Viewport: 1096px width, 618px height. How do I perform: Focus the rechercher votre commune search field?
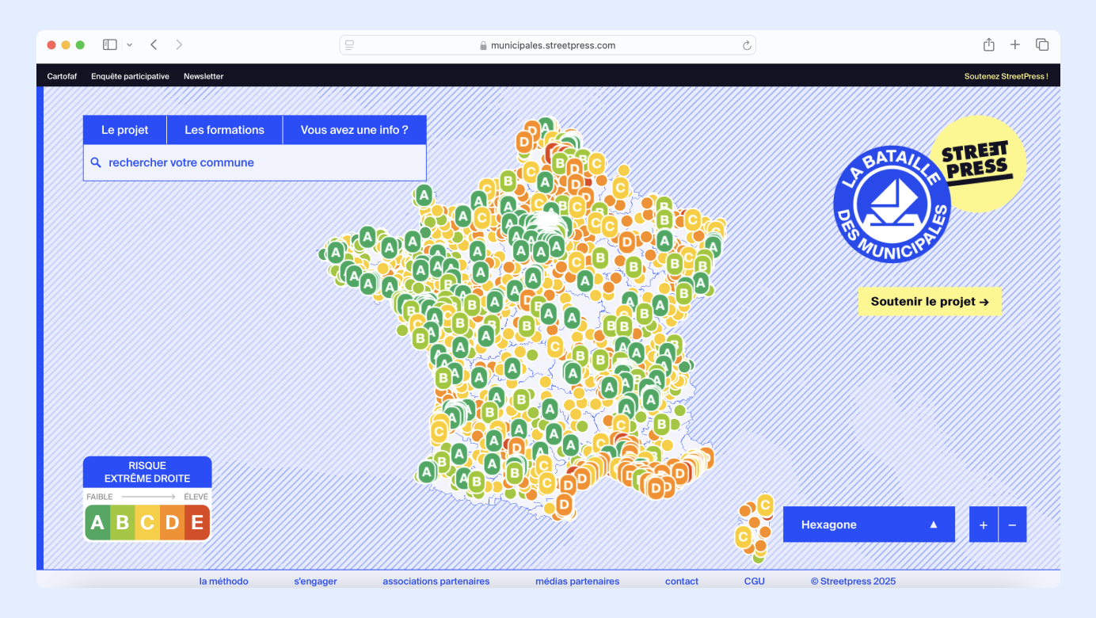(255, 162)
